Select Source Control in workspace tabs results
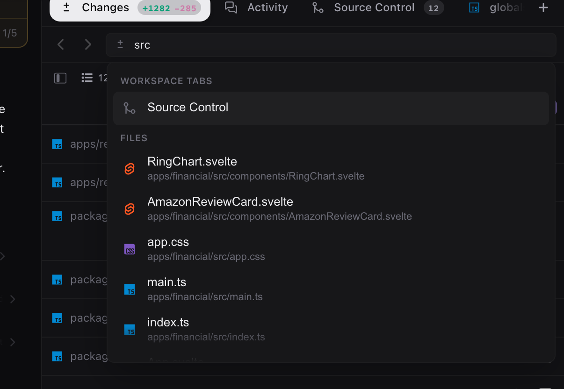Screen dimensions: 564x389 tap(331, 108)
